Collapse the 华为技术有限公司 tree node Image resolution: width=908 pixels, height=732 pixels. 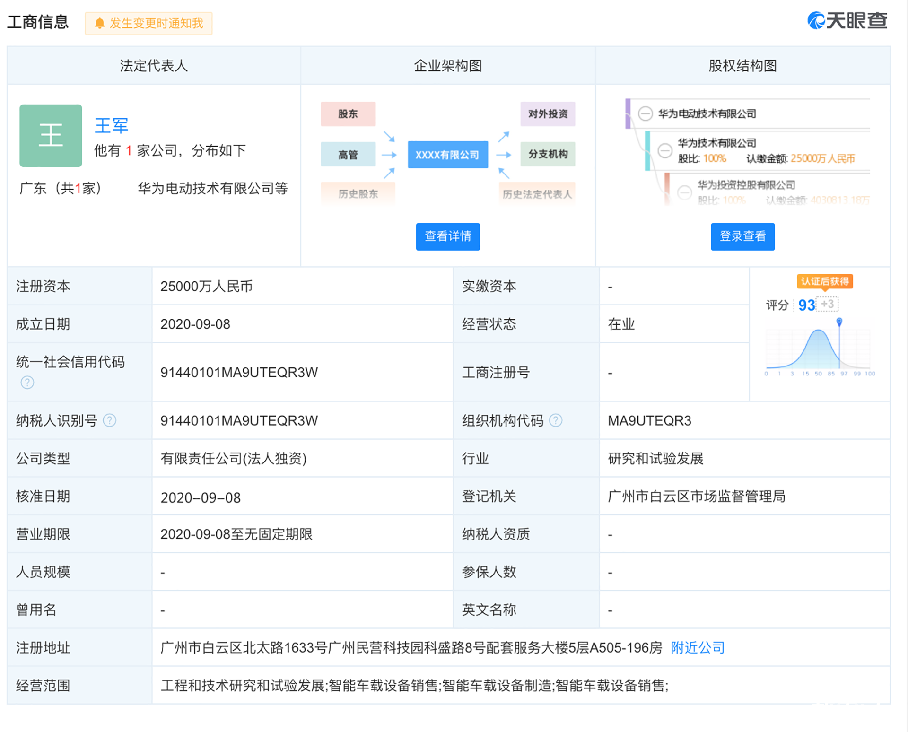click(x=664, y=150)
